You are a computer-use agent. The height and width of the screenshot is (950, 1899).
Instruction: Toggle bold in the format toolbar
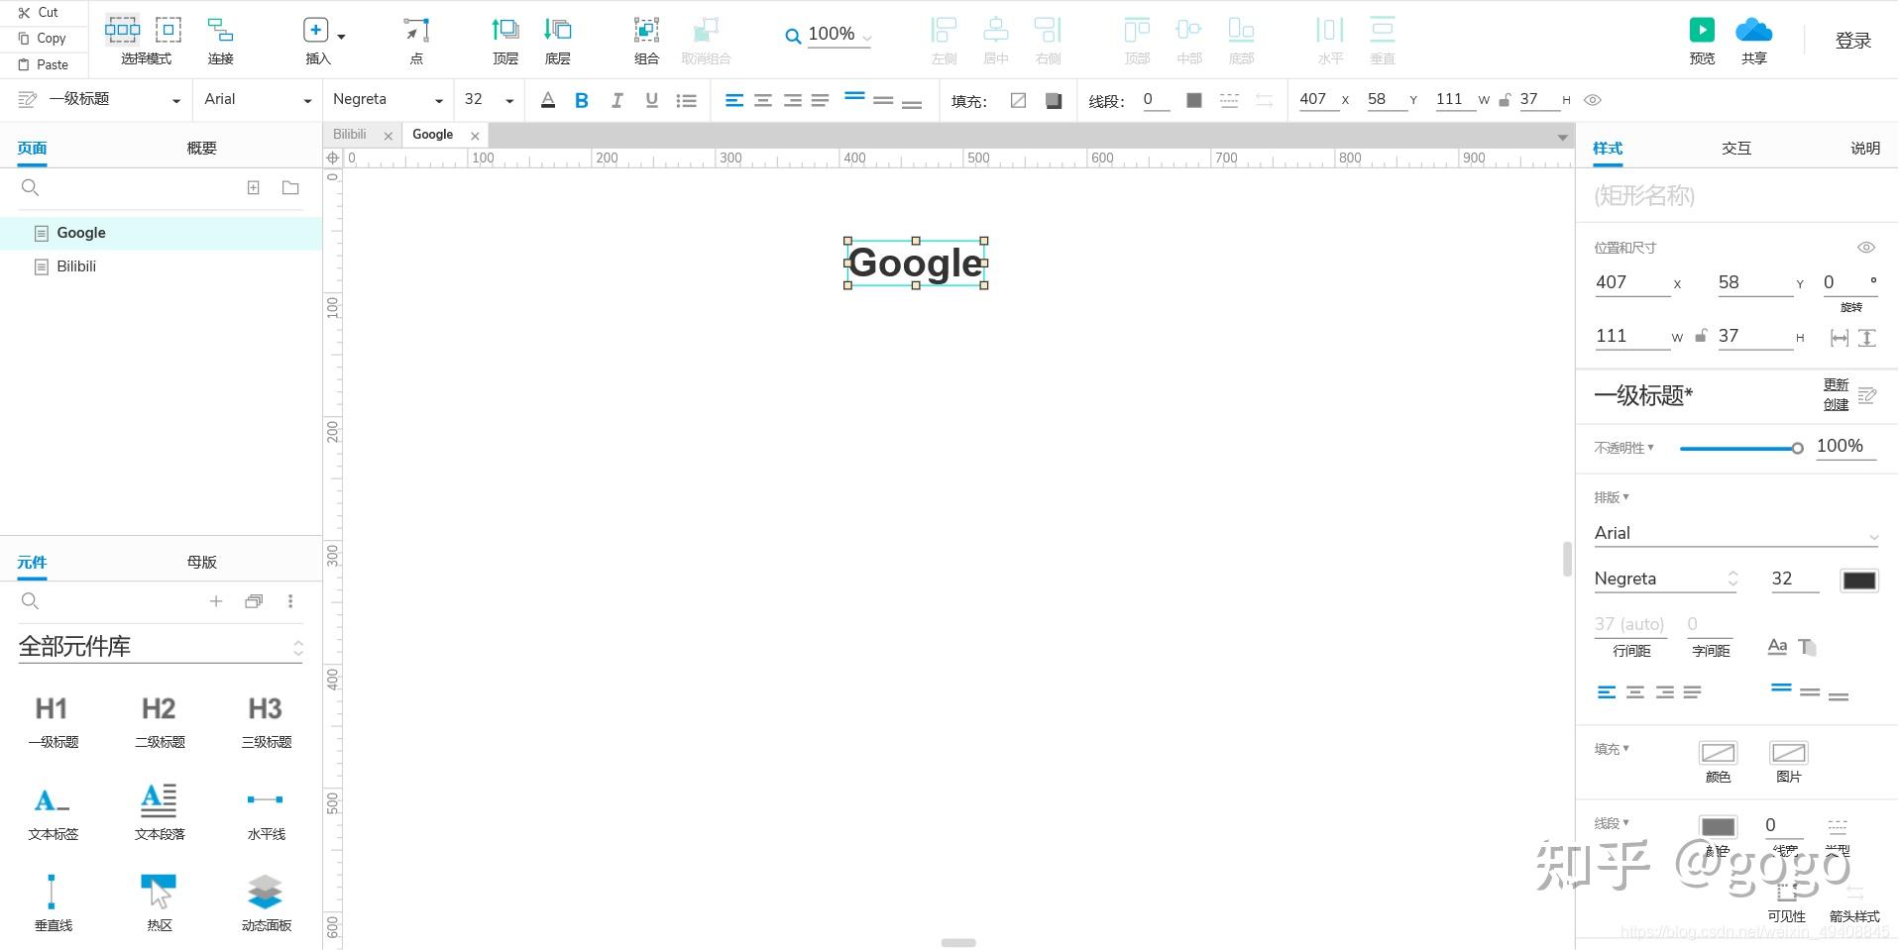click(x=582, y=100)
